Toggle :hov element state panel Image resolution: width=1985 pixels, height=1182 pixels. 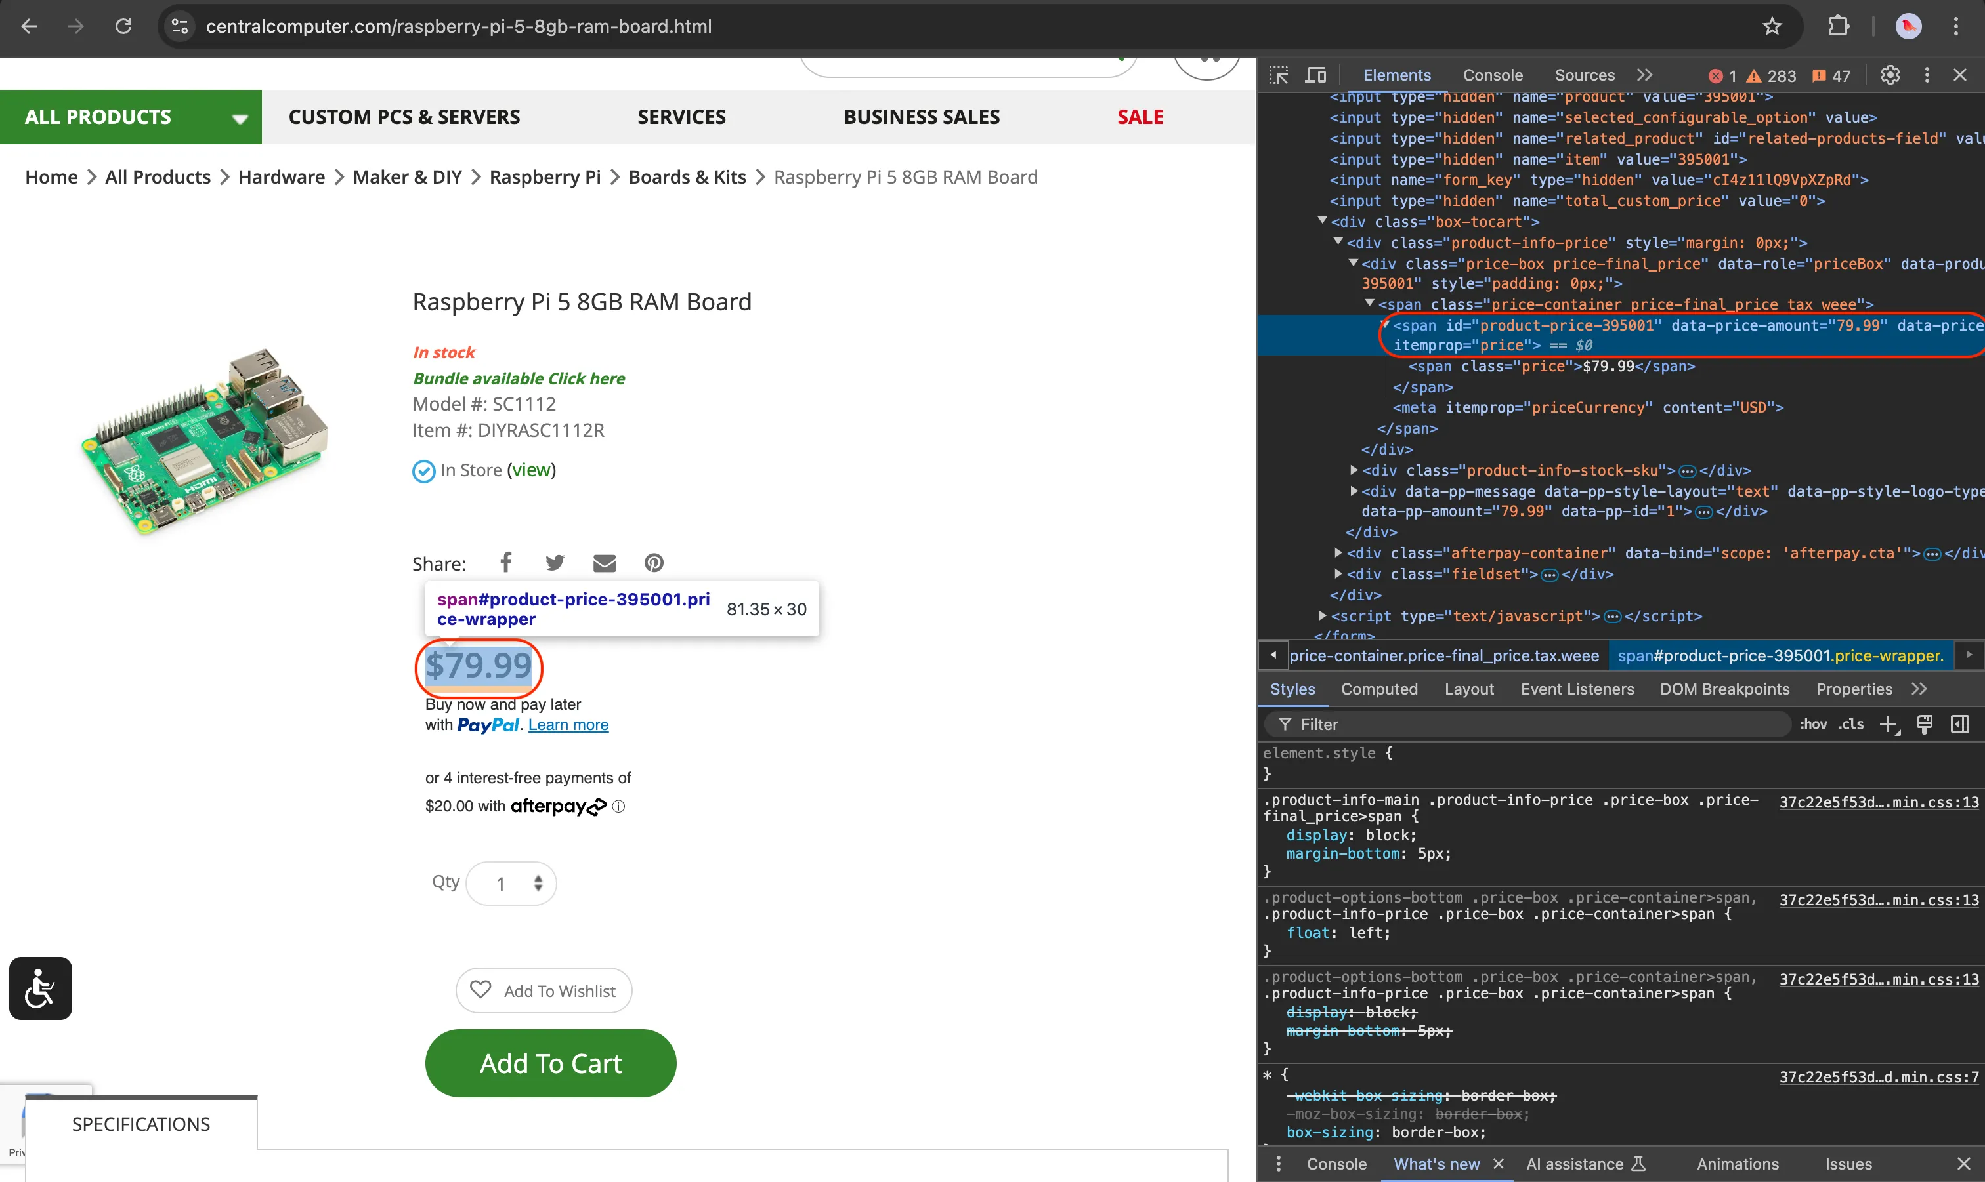1813,724
